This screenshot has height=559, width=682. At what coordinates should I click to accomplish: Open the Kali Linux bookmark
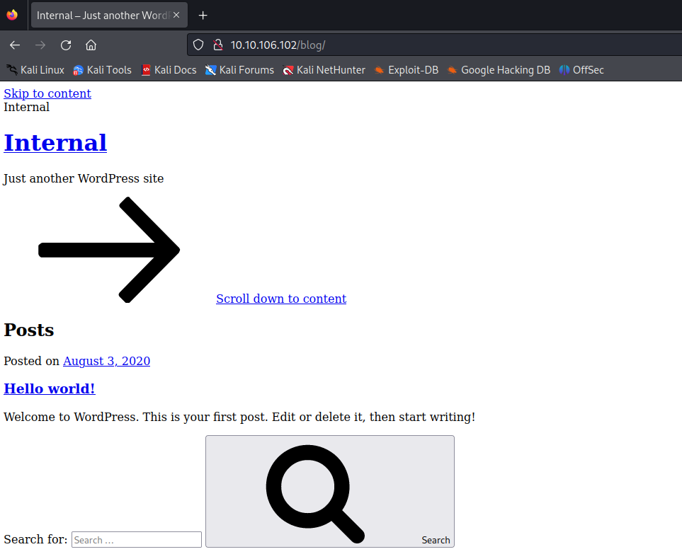(x=35, y=70)
